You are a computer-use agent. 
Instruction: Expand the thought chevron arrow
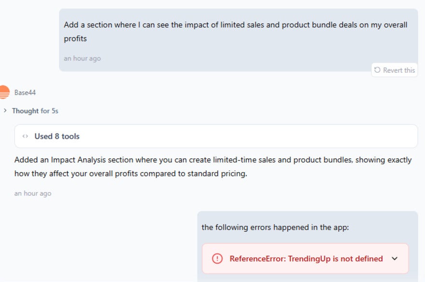point(5,111)
